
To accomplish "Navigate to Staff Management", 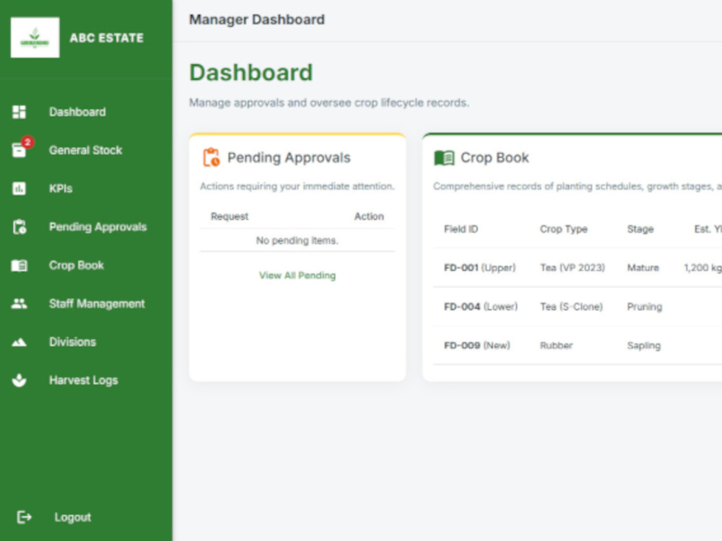I will pos(97,304).
